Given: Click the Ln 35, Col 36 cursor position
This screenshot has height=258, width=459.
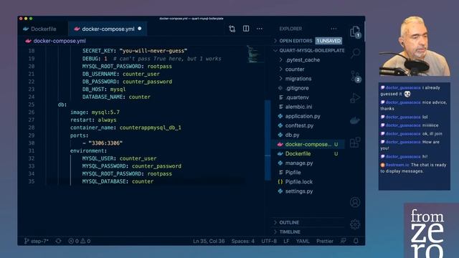Looking at the screenshot, I should coord(209,241).
